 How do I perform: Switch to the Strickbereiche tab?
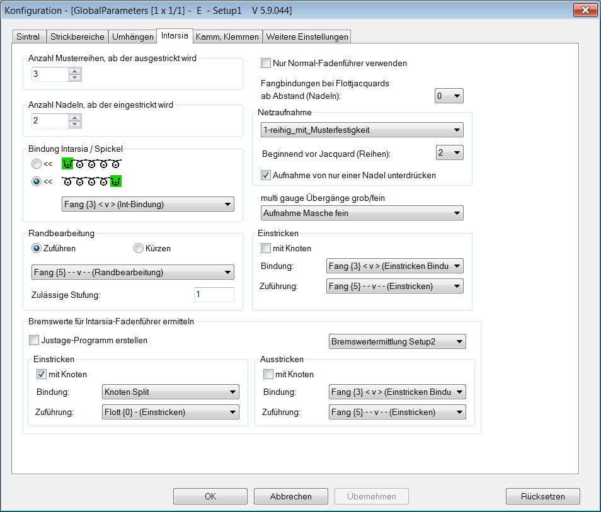[x=77, y=37]
